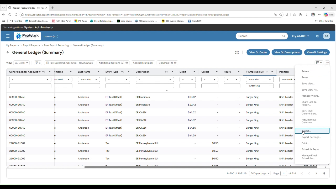Go to Payroll Reports breadcrumb

tap(31, 45)
